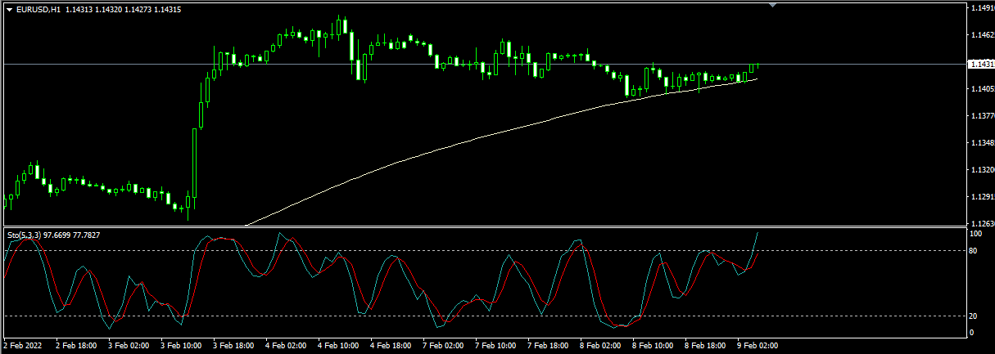Click the 1.1491 price axis label
Image resolution: width=995 pixels, height=354 pixels.
tap(981, 8)
